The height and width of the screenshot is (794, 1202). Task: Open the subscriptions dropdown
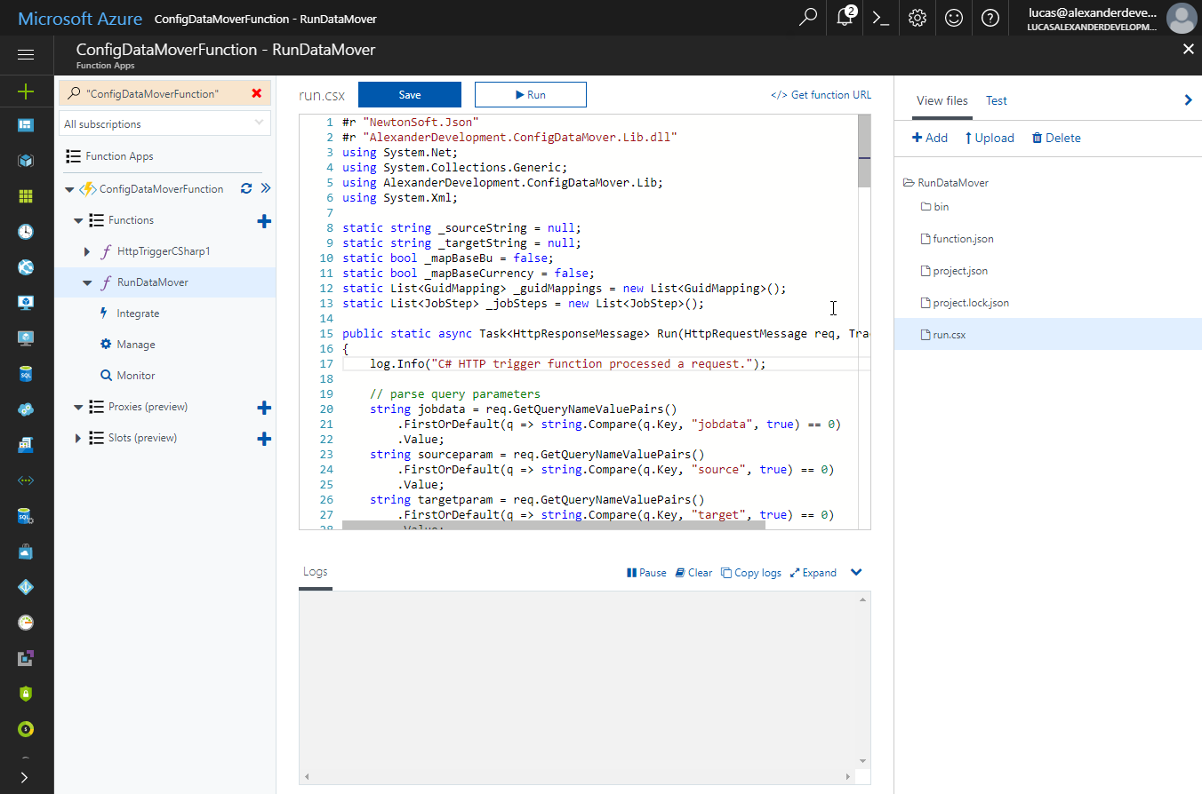point(165,123)
